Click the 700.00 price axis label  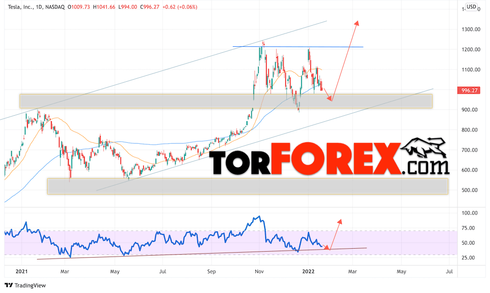pyautogui.click(x=471, y=150)
